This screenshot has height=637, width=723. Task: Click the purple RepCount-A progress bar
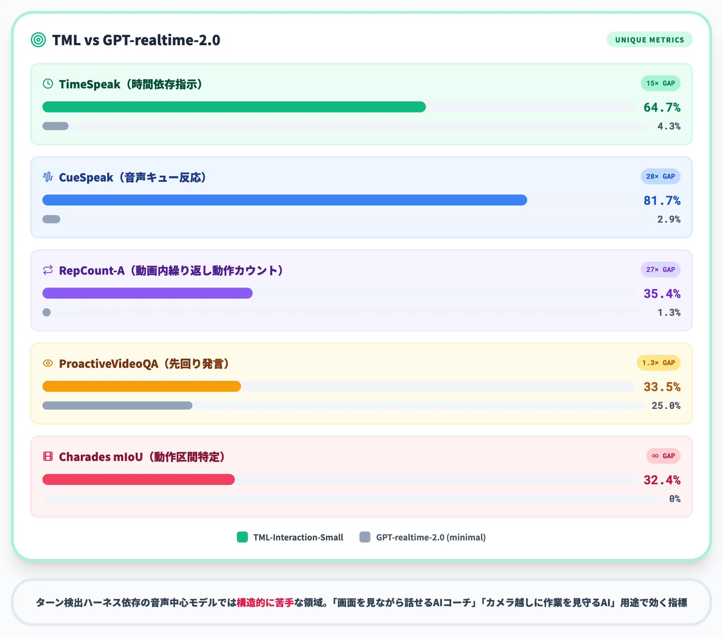click(148, 293)
